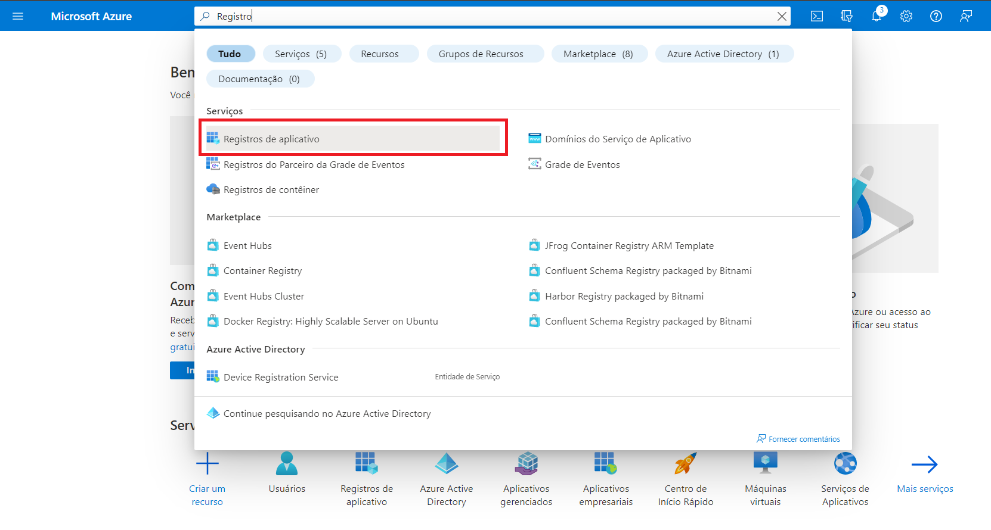Open the Directories and subscriptions filter icon

tap(847, 16)
